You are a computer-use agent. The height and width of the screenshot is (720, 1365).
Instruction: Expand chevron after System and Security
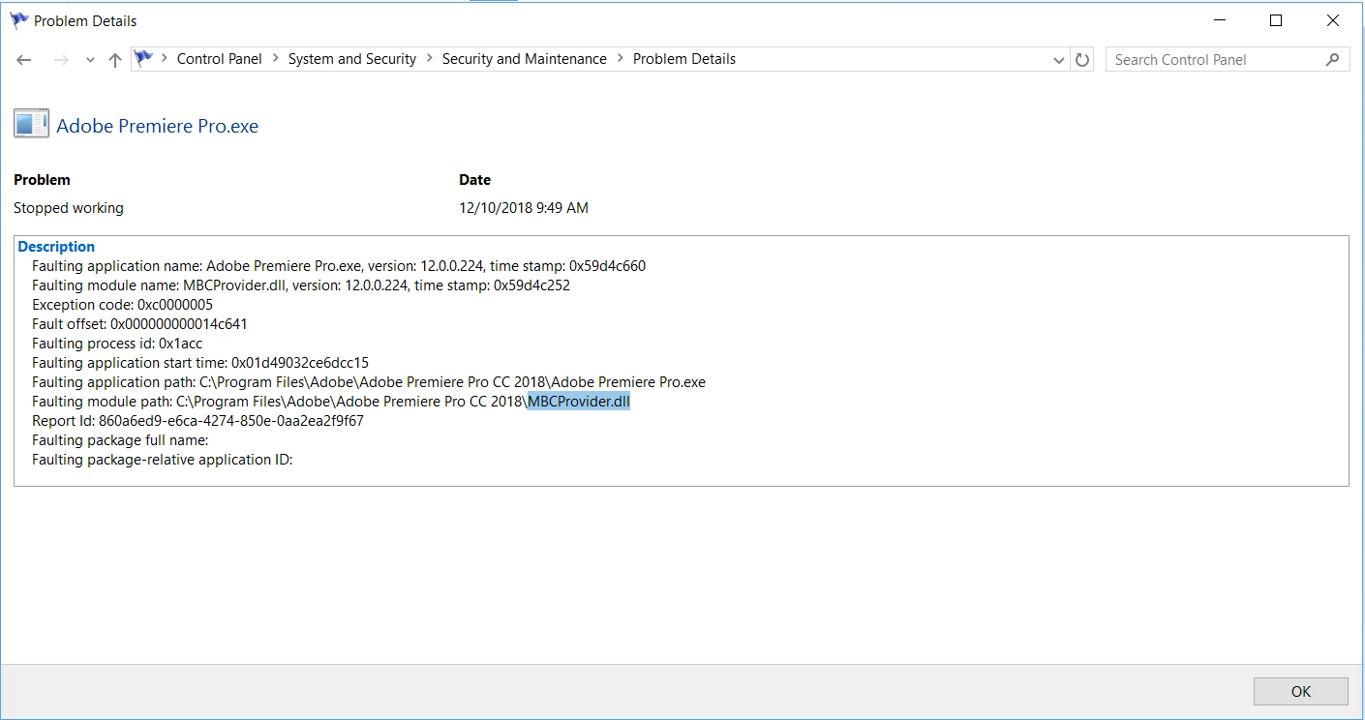(x=430, y=59)
